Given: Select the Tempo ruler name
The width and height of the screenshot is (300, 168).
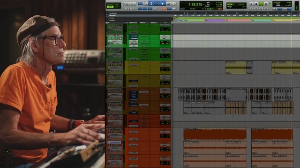Looking at the screenshot, I should (x=112, y=18).
